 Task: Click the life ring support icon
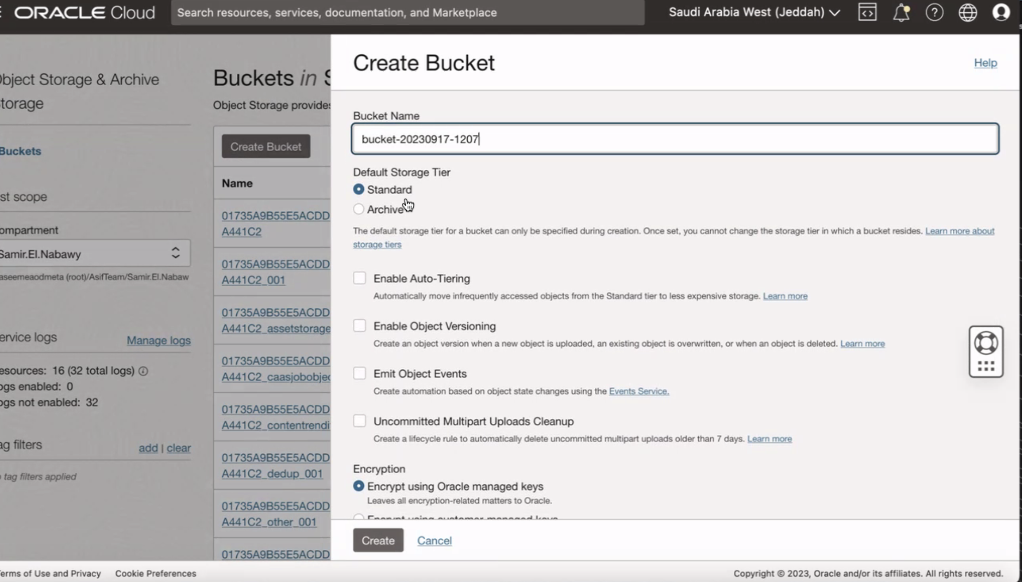[x=986, y=343]
